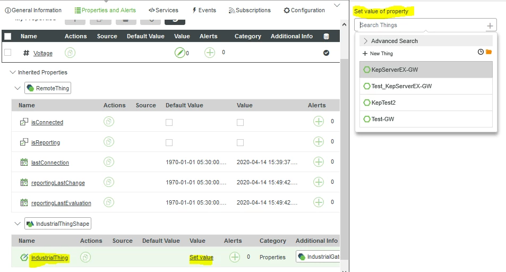Open the Voltage property link
This screenshot has width=506, height=272.
(x=43, y=53)
